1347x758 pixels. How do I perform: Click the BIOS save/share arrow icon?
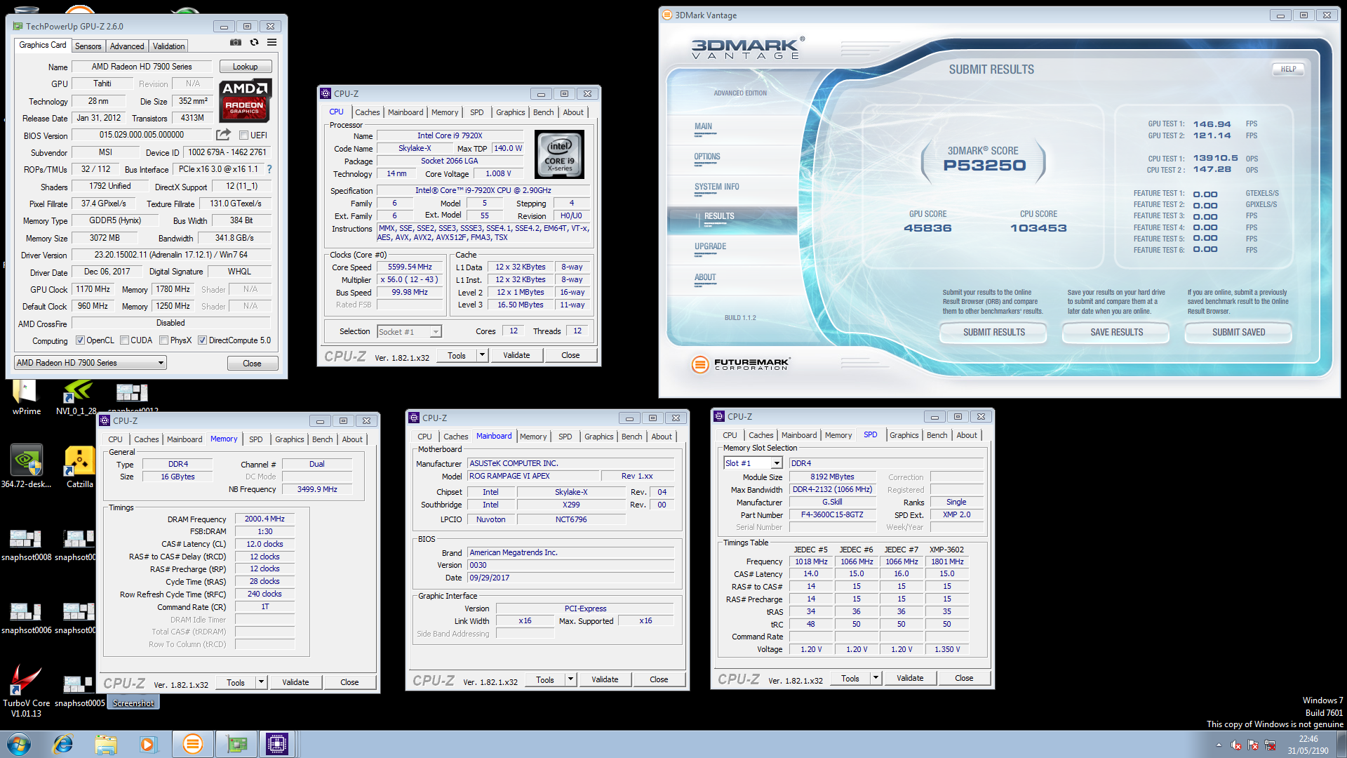pos(223,135)
